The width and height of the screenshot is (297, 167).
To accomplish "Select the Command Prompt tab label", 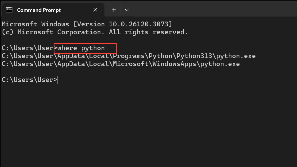I will pyautogui.click(x=39, y=10).
